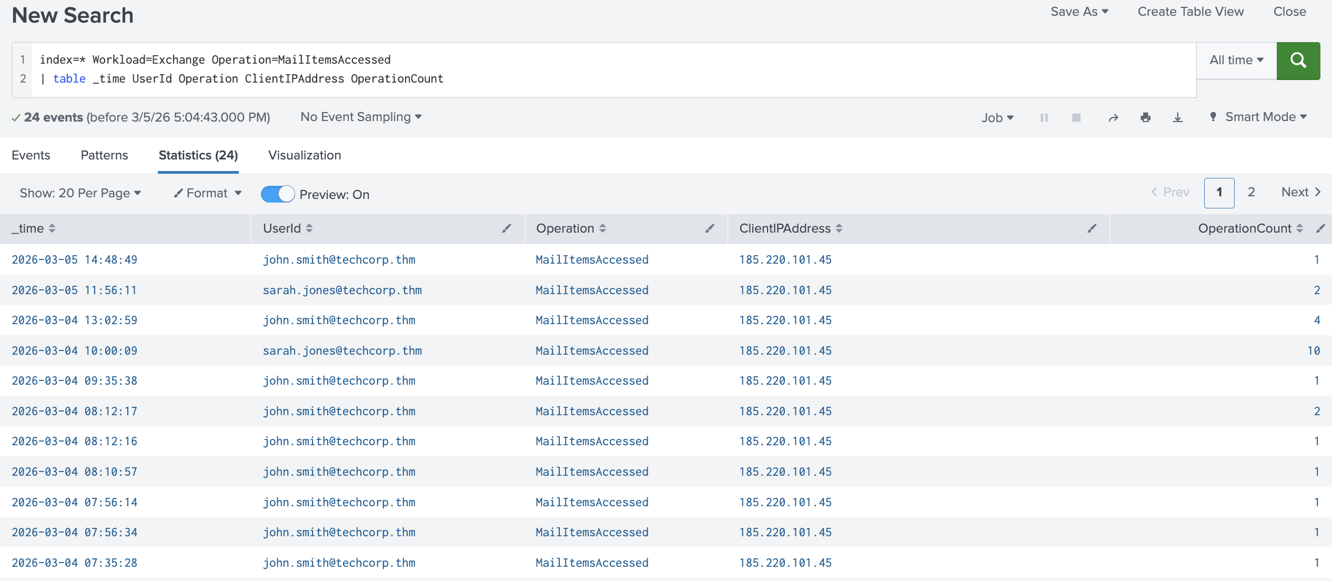This screenshot has width=1332, height=581.
Task: Open the All time time range picker
Action: 1235,60
